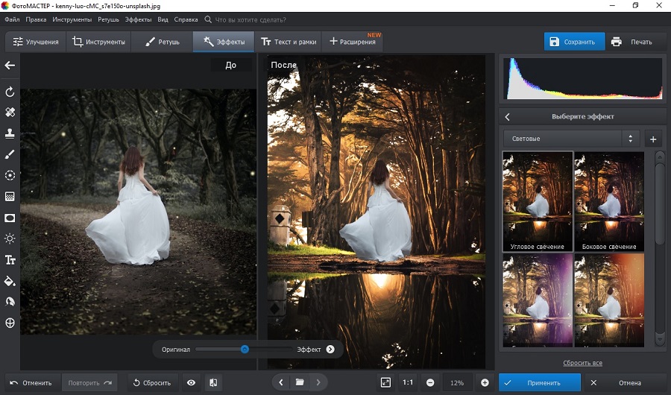Click the fit-to-screen icon
This screenshot has height=395, width=671.
385,382
